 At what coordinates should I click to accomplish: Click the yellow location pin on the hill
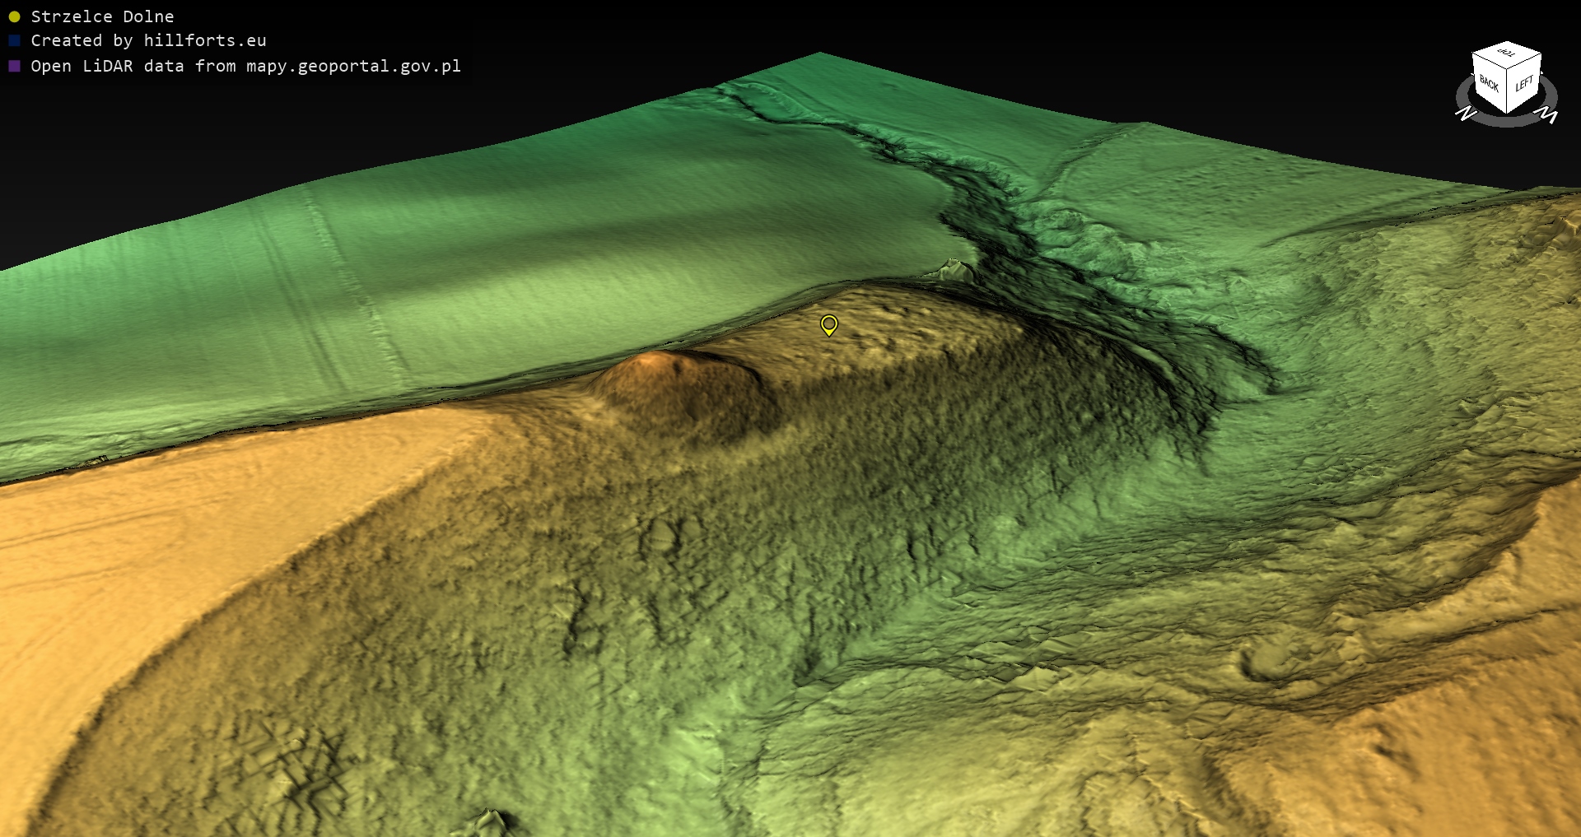point(828,324)
